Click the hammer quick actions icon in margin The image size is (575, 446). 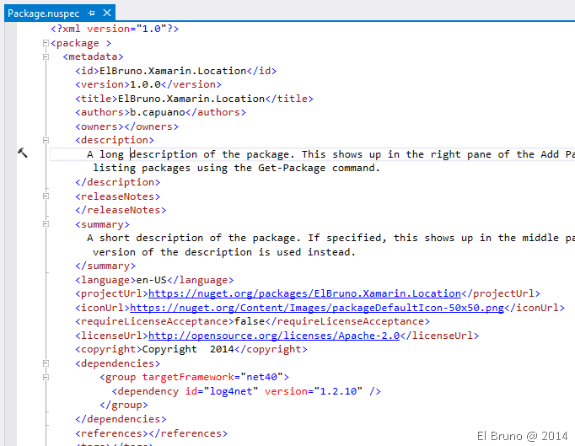[x=23, y=153]
